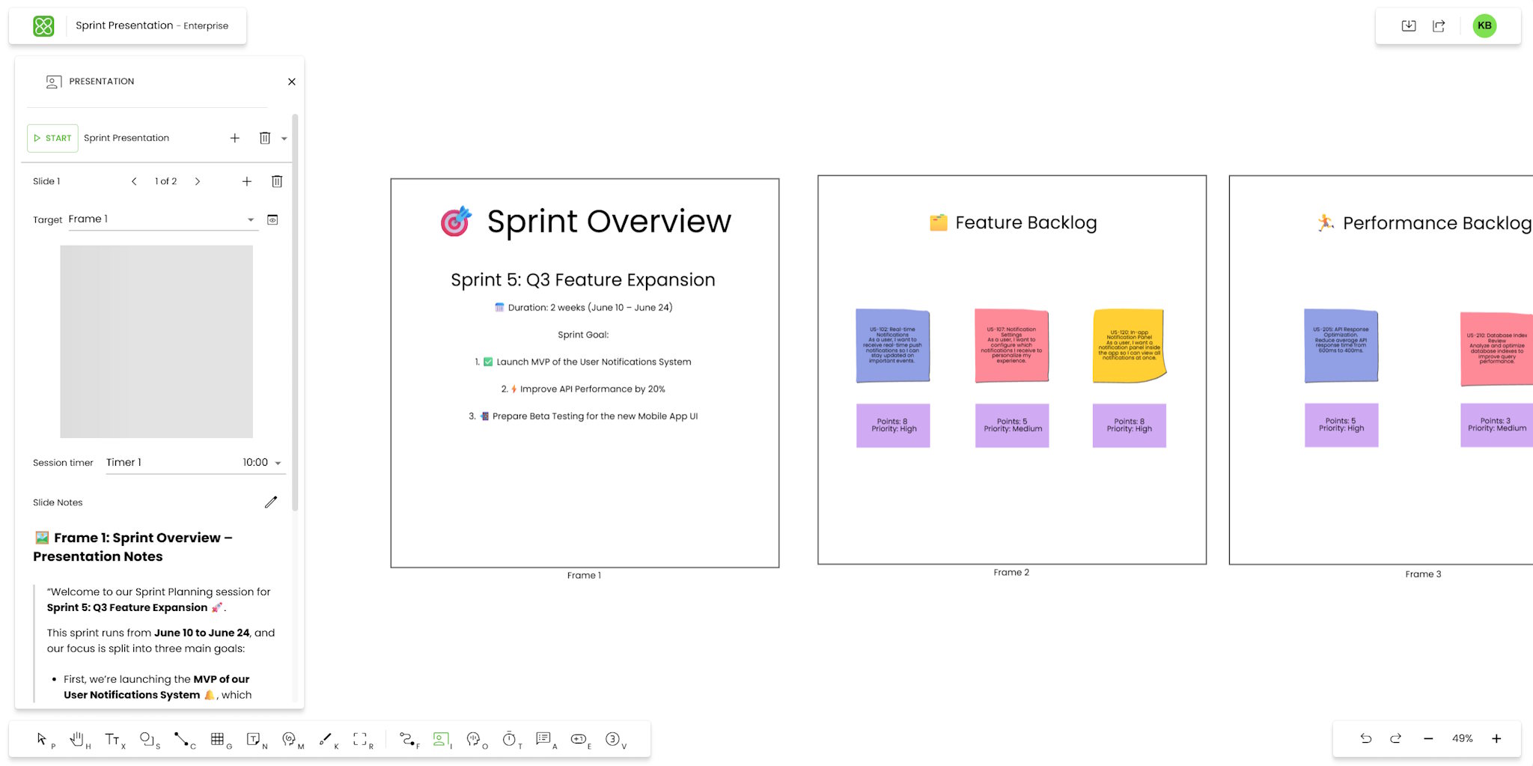The width and height of the screenshot is (1533, 766).
Task: Click the share board icon
Action: (1439, 25)
